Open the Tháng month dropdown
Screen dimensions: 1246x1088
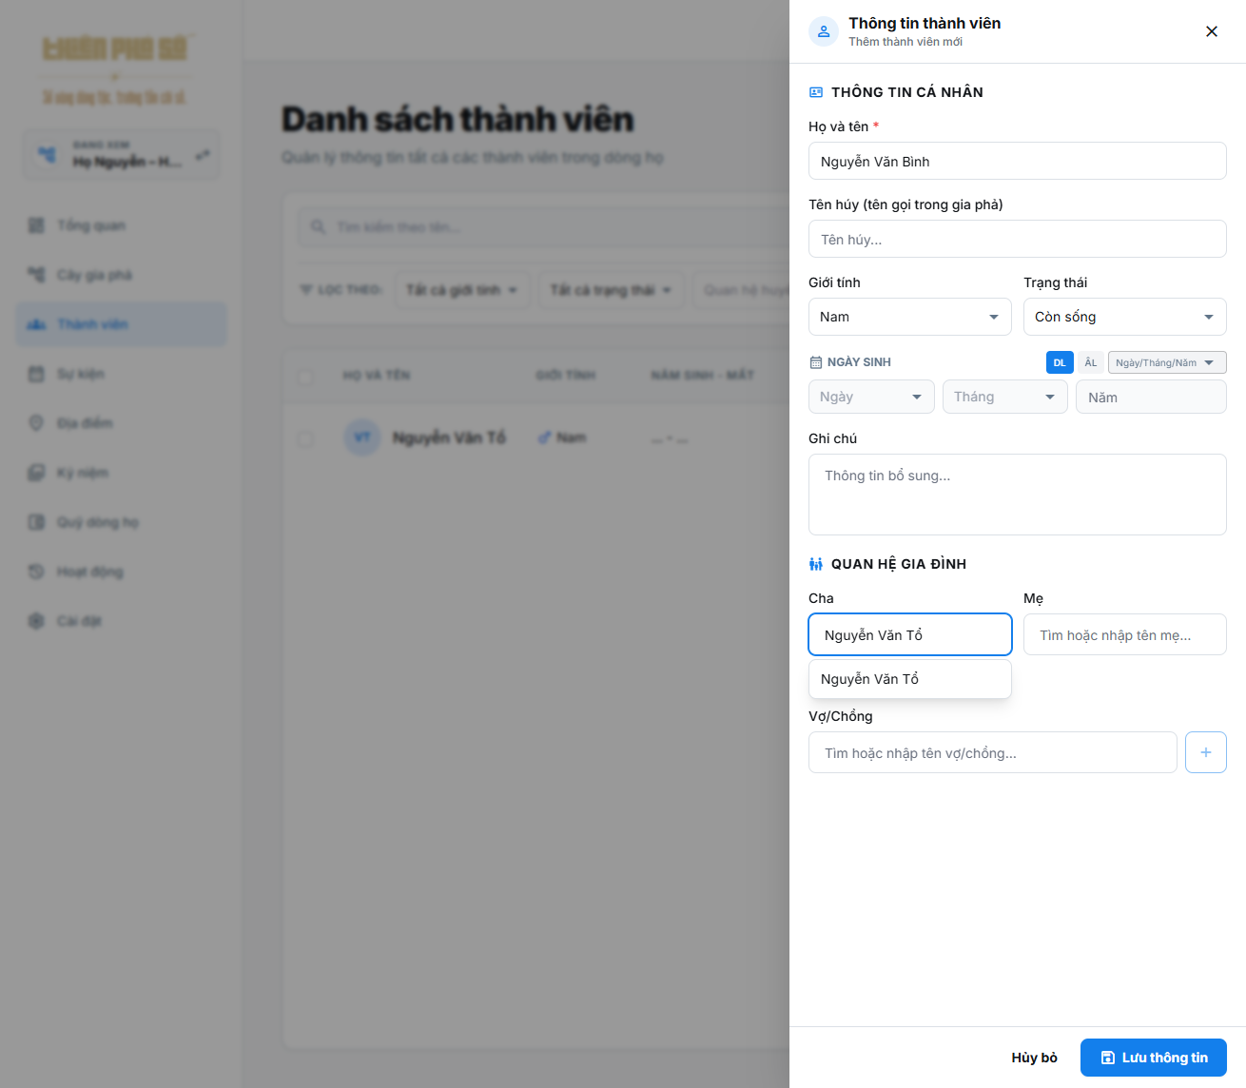point(1005,397)
